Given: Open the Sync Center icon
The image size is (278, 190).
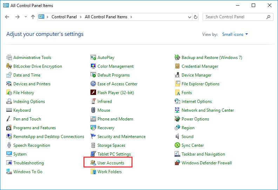Looking at the screenshot, I should 177,145.
